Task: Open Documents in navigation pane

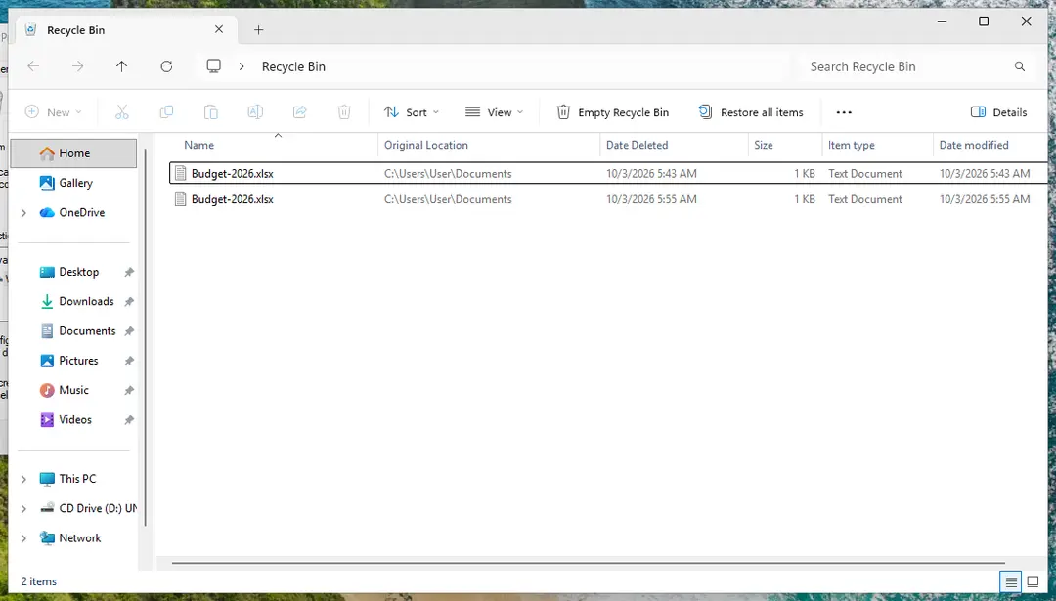Action: (87, 331)
